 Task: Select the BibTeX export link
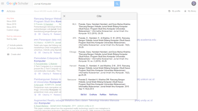pos(84,95)
